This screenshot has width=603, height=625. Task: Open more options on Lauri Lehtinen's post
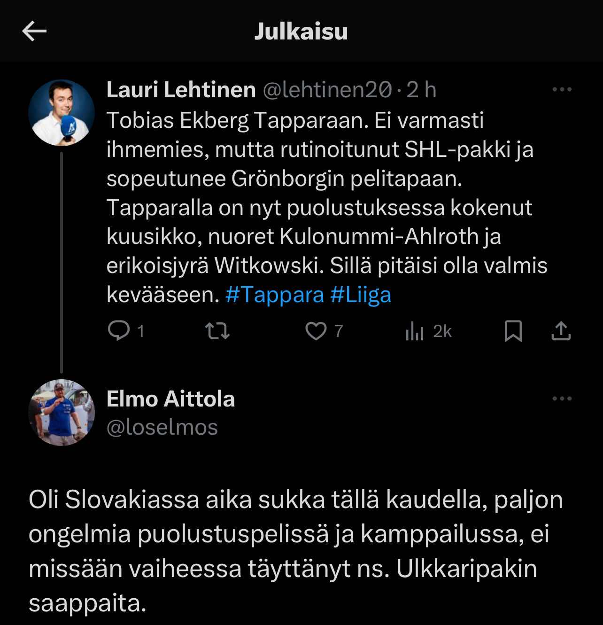(x=562, y=89)
